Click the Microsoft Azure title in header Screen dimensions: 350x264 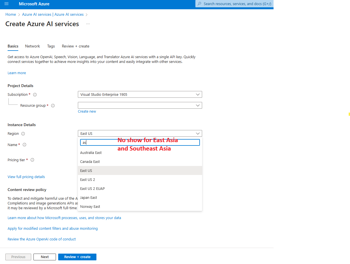pyautogui.click(x=34, y=4)
